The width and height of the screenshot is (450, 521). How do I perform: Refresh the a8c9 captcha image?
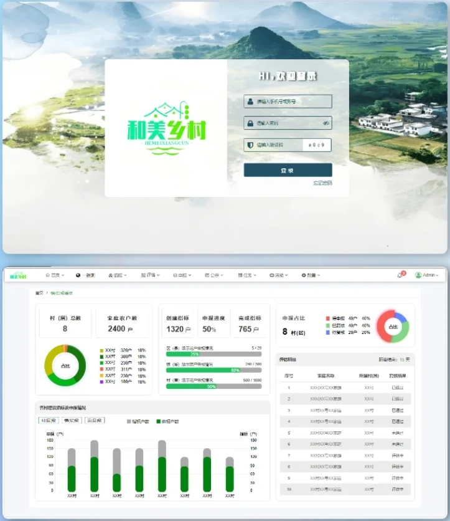click(x=317, y=145)
